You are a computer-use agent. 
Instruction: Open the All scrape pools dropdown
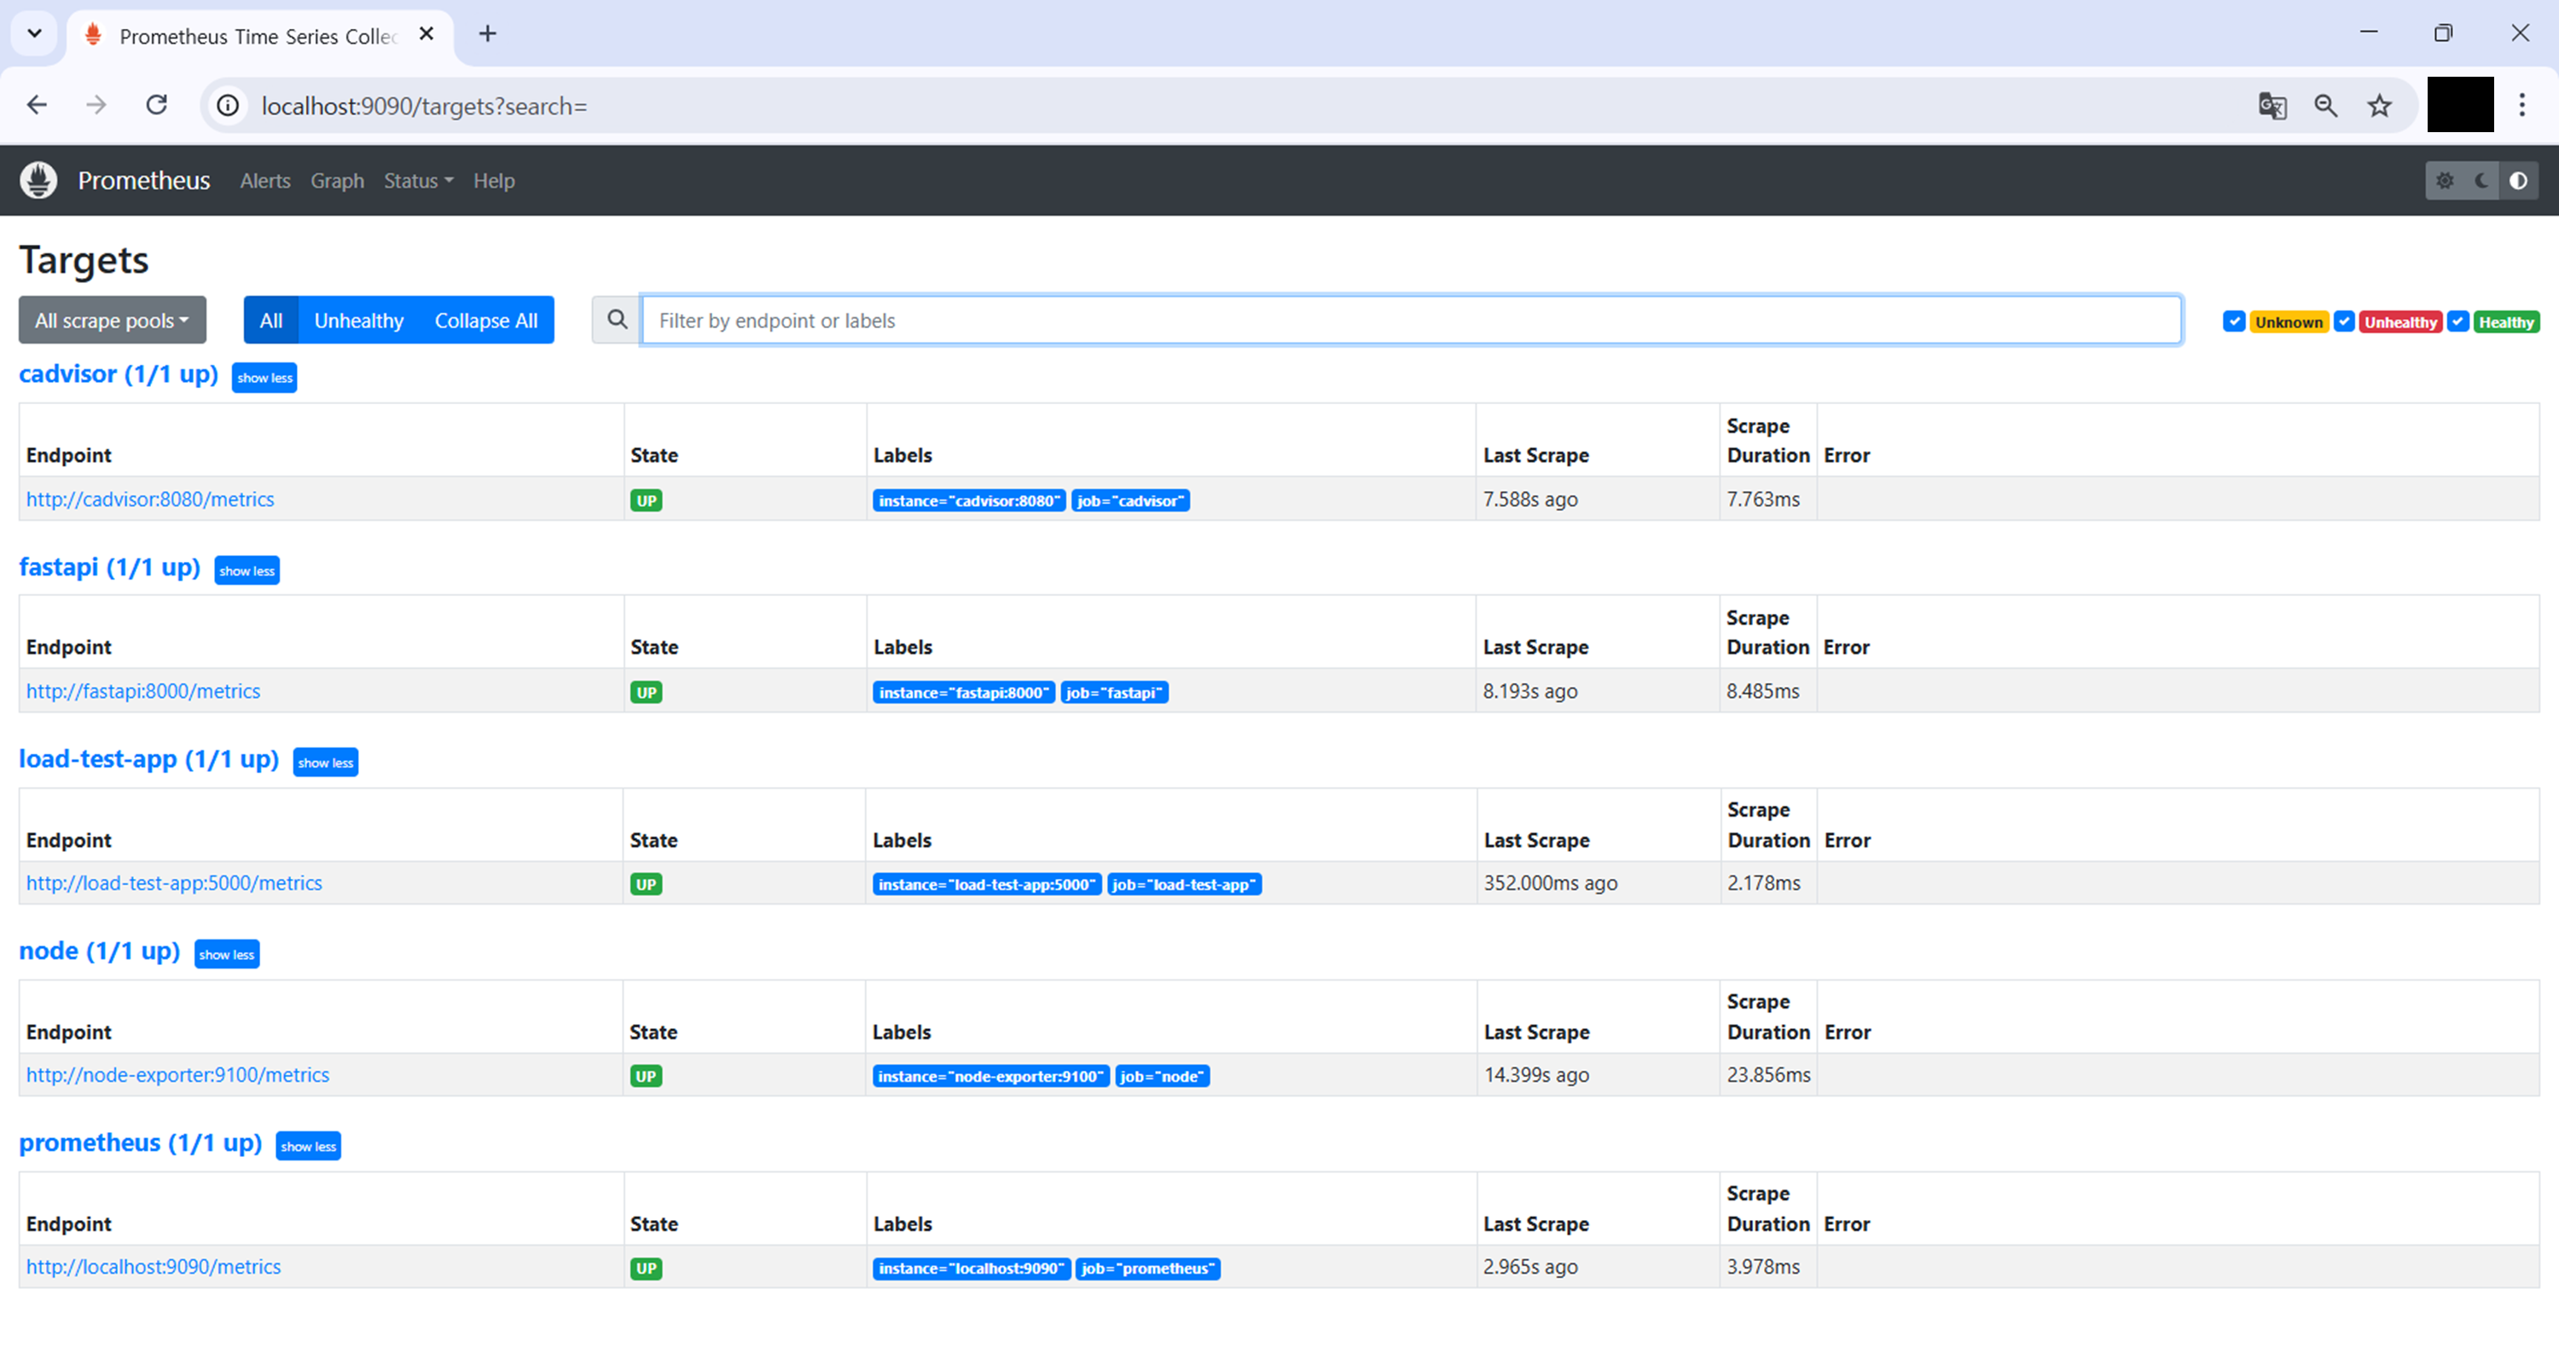coord(111,320)
